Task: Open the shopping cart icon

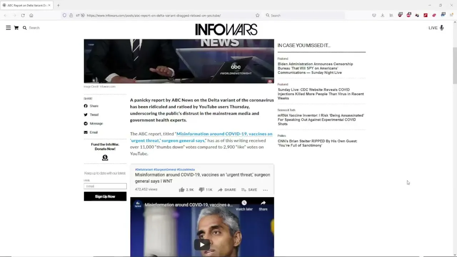Action: [16, 27]
